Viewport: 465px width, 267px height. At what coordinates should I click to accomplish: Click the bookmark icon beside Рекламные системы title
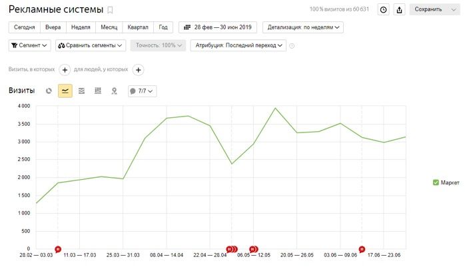coord(111,10)
